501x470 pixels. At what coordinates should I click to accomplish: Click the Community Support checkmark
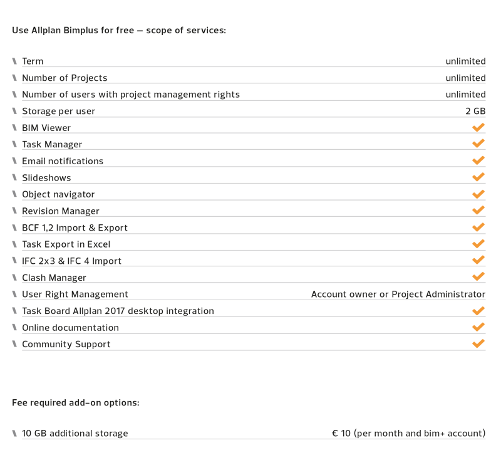(x=478, y=343)
